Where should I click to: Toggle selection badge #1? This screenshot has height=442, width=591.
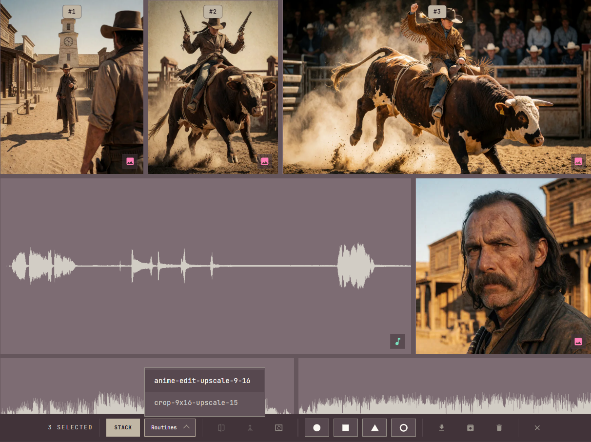pyautogui.click(x=72, y=12)
